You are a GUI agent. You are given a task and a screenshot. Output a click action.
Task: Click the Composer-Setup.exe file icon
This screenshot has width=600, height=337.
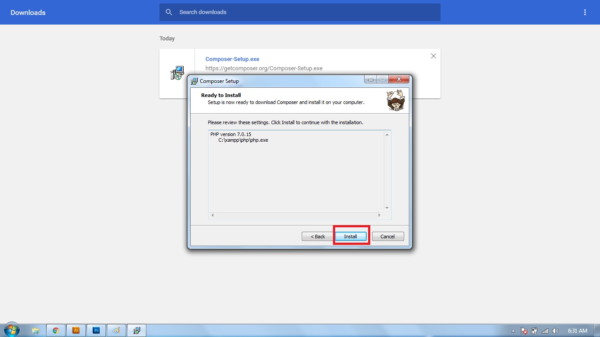pos(177,73)
